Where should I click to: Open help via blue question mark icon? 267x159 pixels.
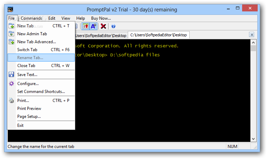tap(113, 26)
